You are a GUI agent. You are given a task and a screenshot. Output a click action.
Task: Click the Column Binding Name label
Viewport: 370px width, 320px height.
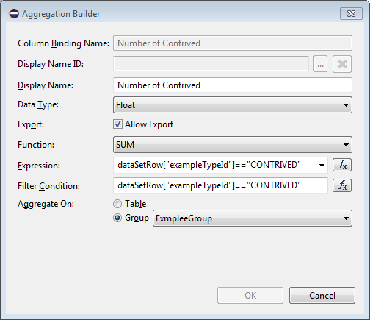(x=63, y=43)
